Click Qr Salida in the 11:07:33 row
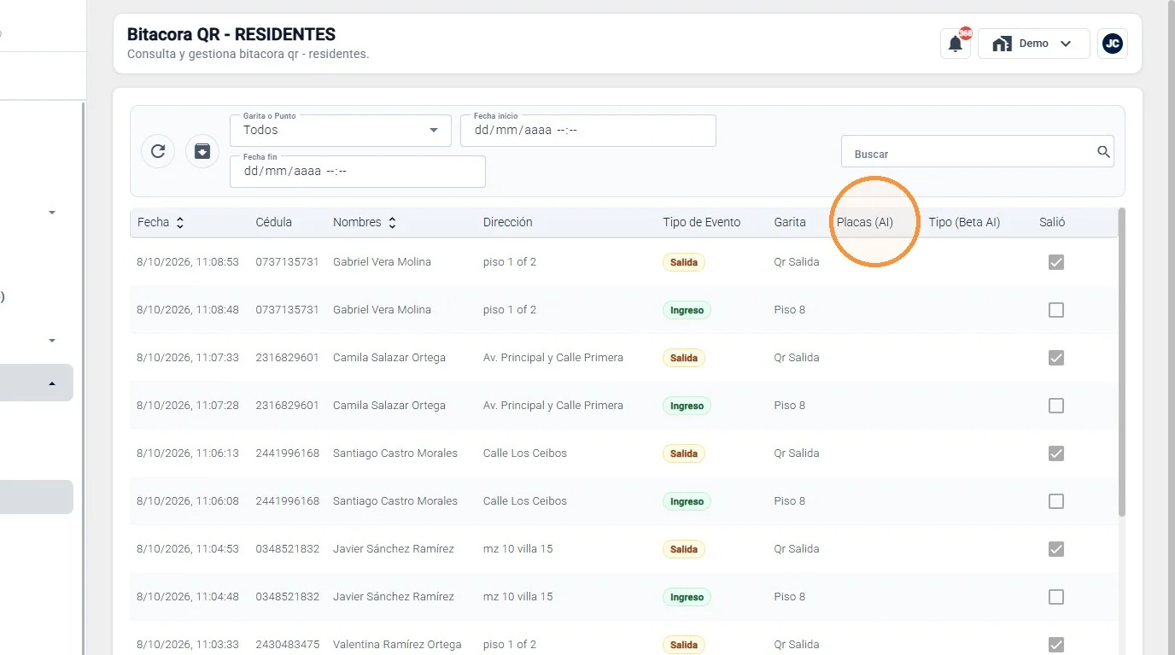The height and width of the screenshot is (655, 1175). 797,358
